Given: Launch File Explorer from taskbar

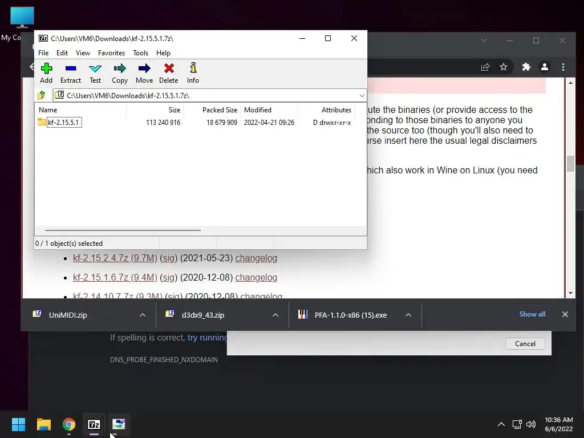Looking at the screenshot, I should (x=43, y=424).
